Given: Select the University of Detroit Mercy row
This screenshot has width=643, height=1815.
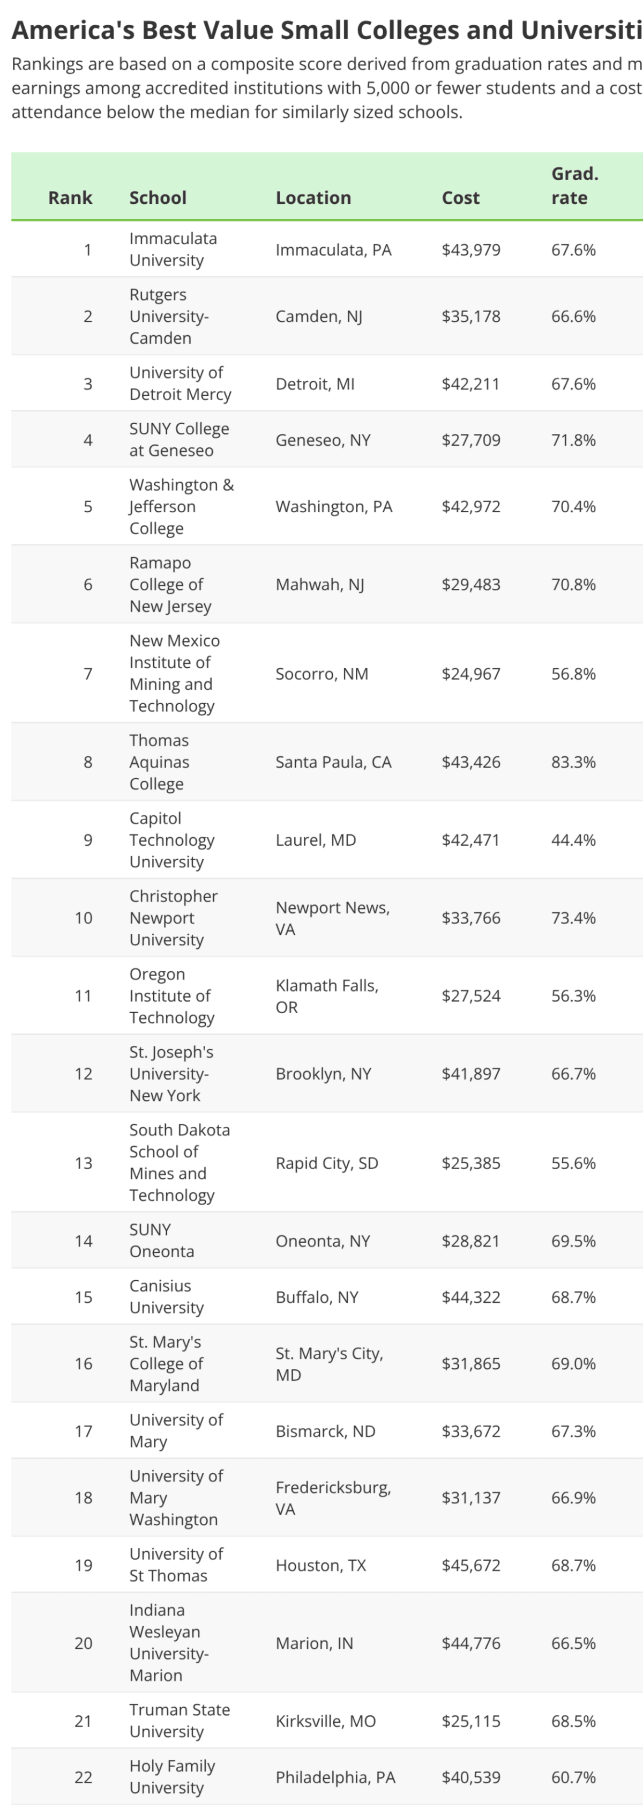Looking at the screenshot, I should 327,383.
